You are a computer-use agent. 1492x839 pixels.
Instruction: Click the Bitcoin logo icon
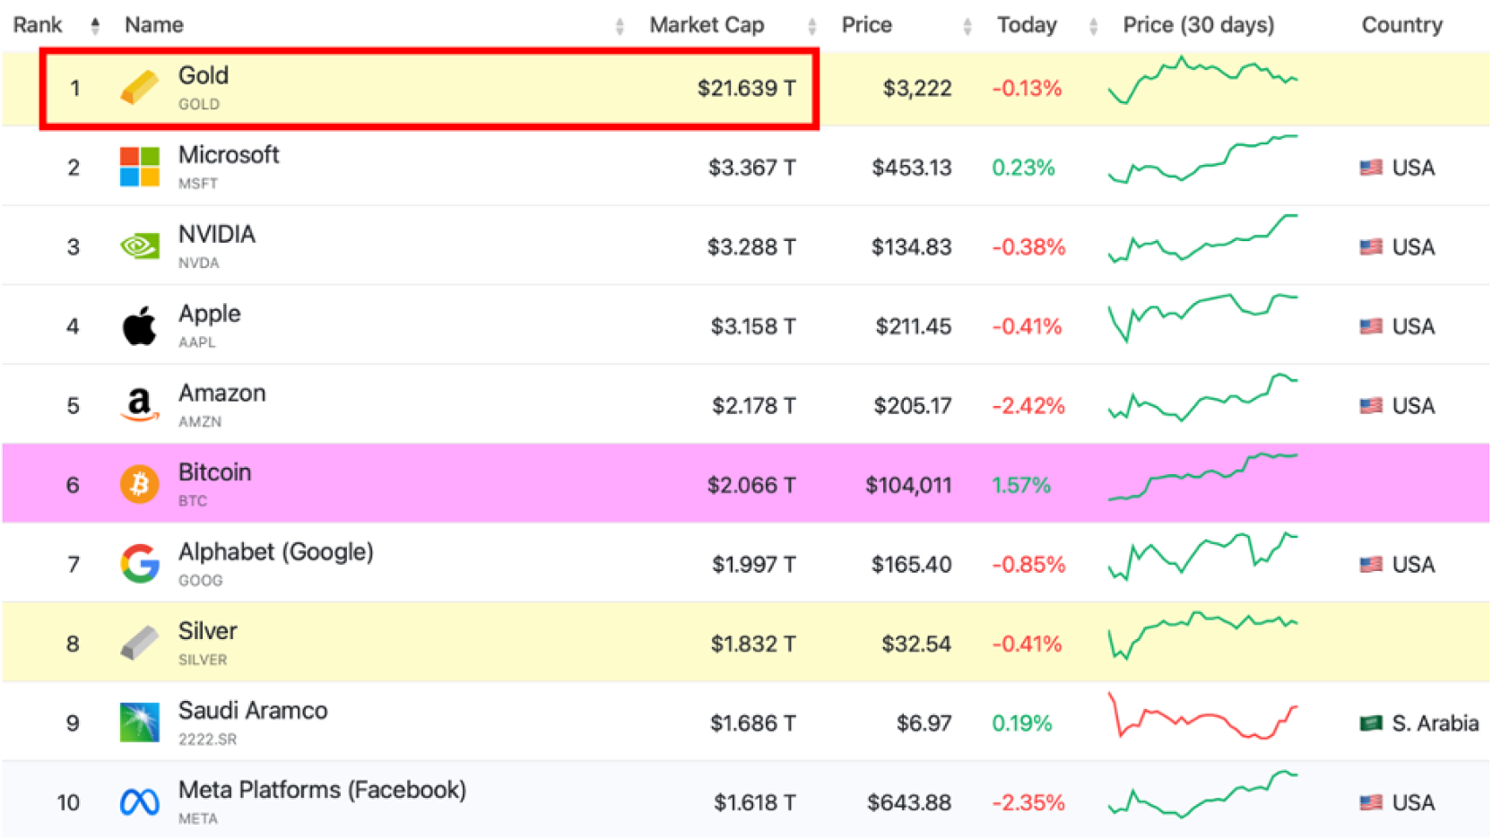click(x=139, y=485)
